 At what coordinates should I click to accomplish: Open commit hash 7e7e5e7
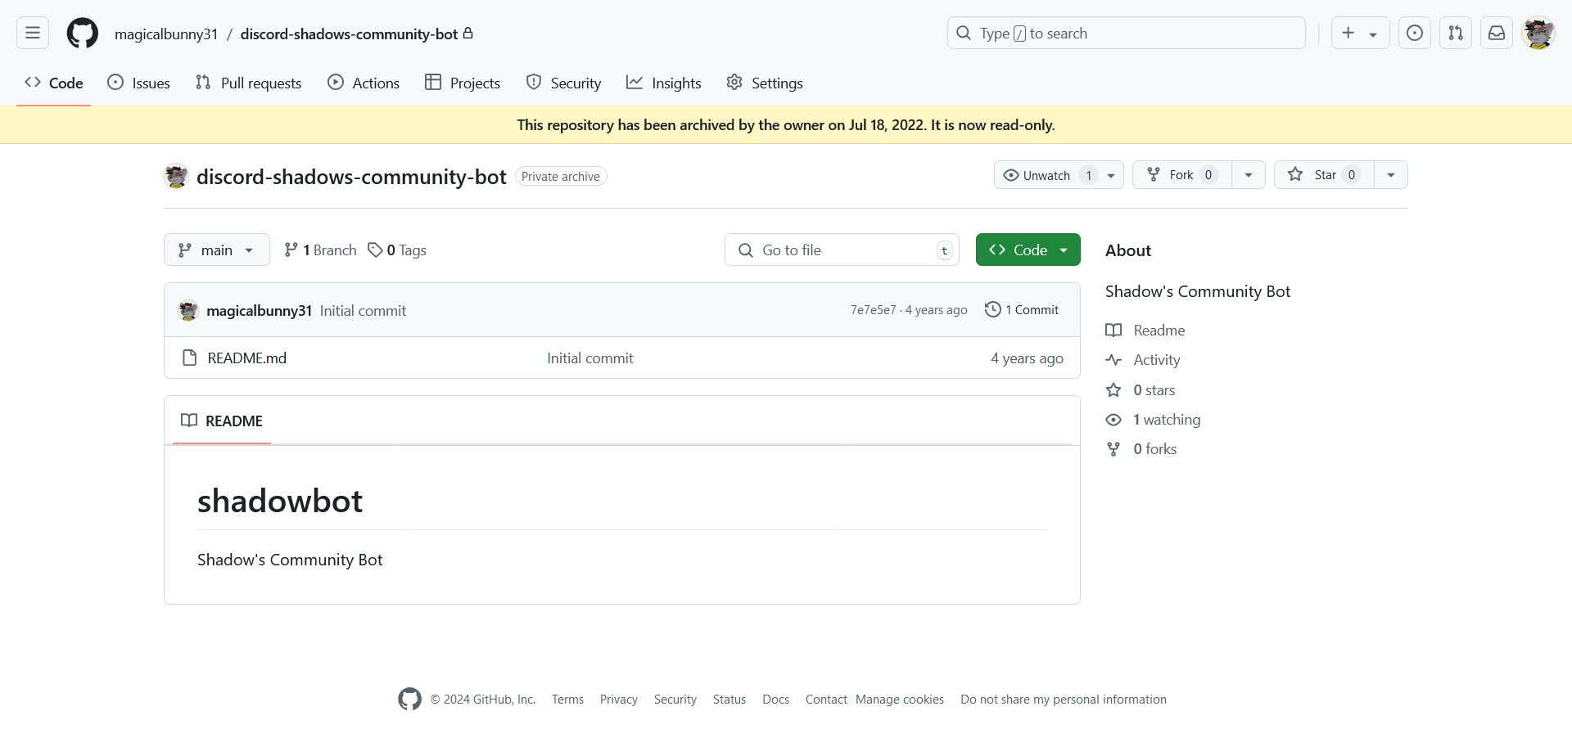873,310
